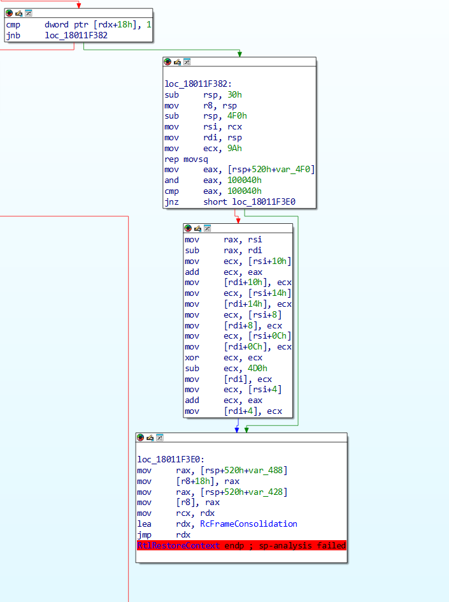This screenshot has height=602, width=449.
Task: Select the sub rsp, 30h instruction
Action: click(203, 95)
